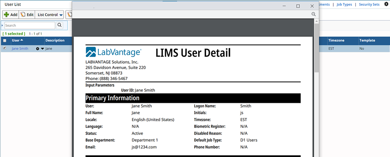
Task: Click the 'LABVANTAGE Solutions, Inc.' company name
Action: (112, 62)
